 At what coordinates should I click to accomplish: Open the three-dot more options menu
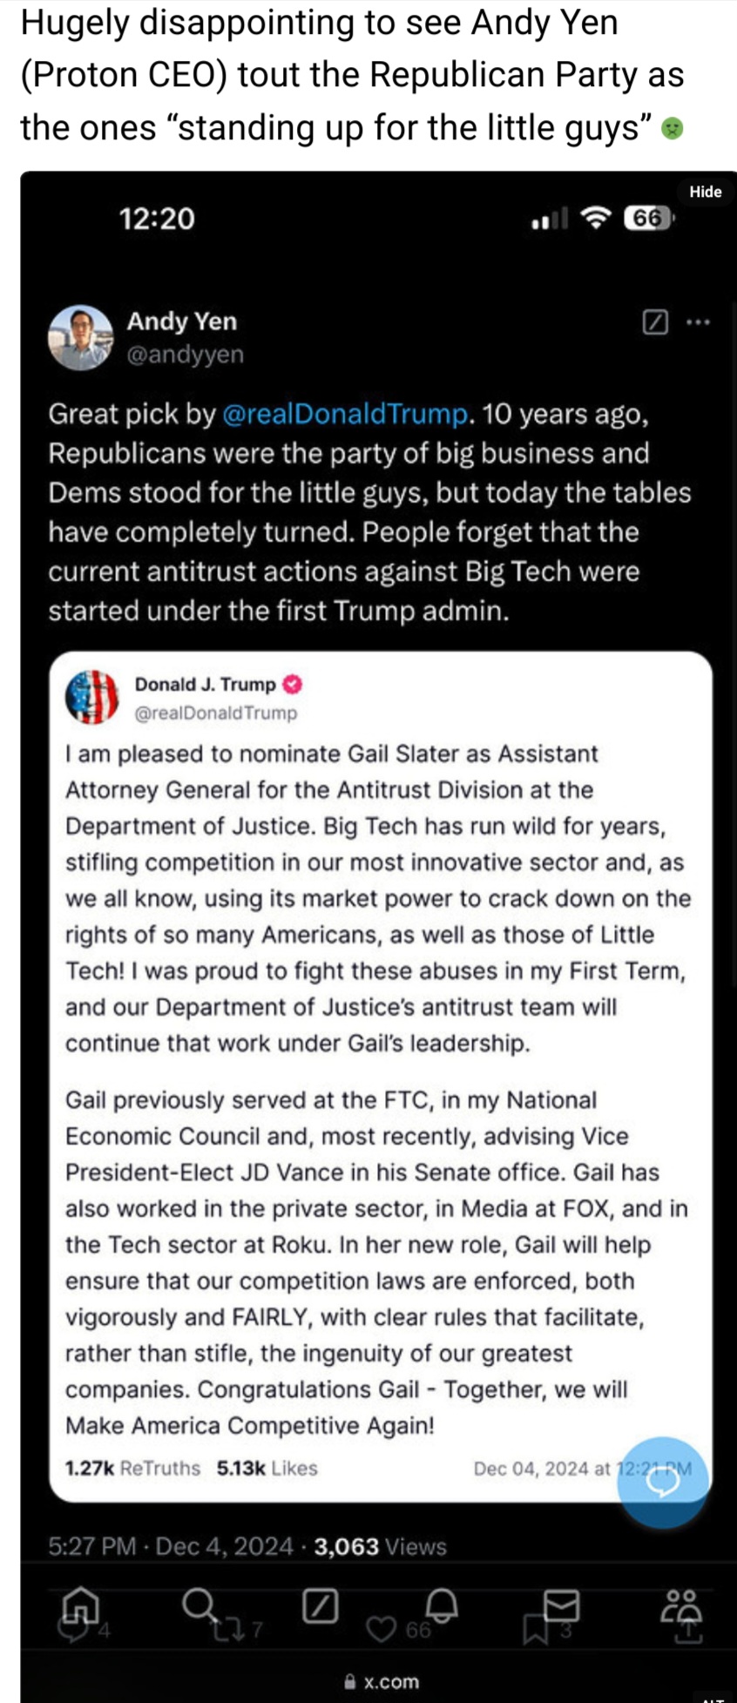coord(699,322)
